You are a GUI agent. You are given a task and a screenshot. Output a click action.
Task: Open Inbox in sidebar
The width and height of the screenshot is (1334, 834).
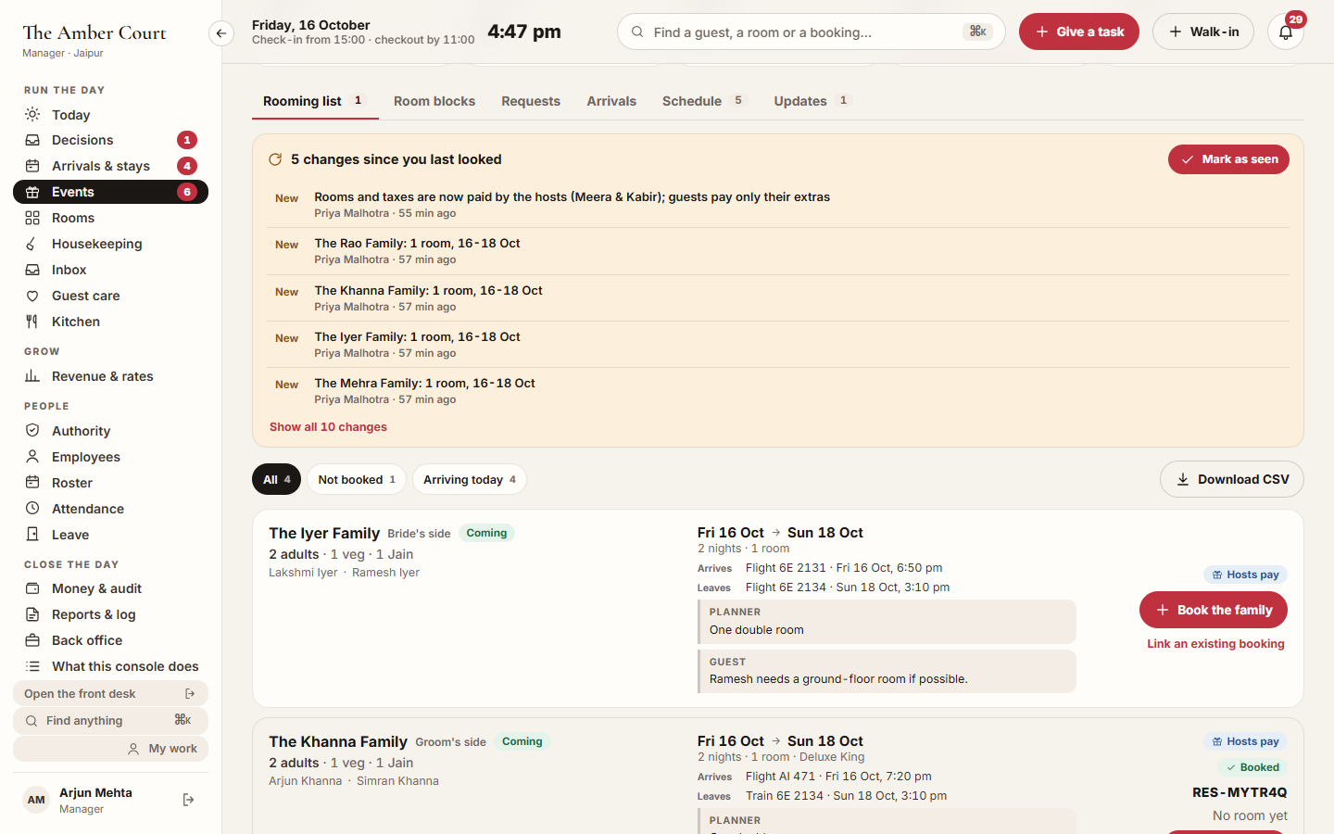point(110,270)
